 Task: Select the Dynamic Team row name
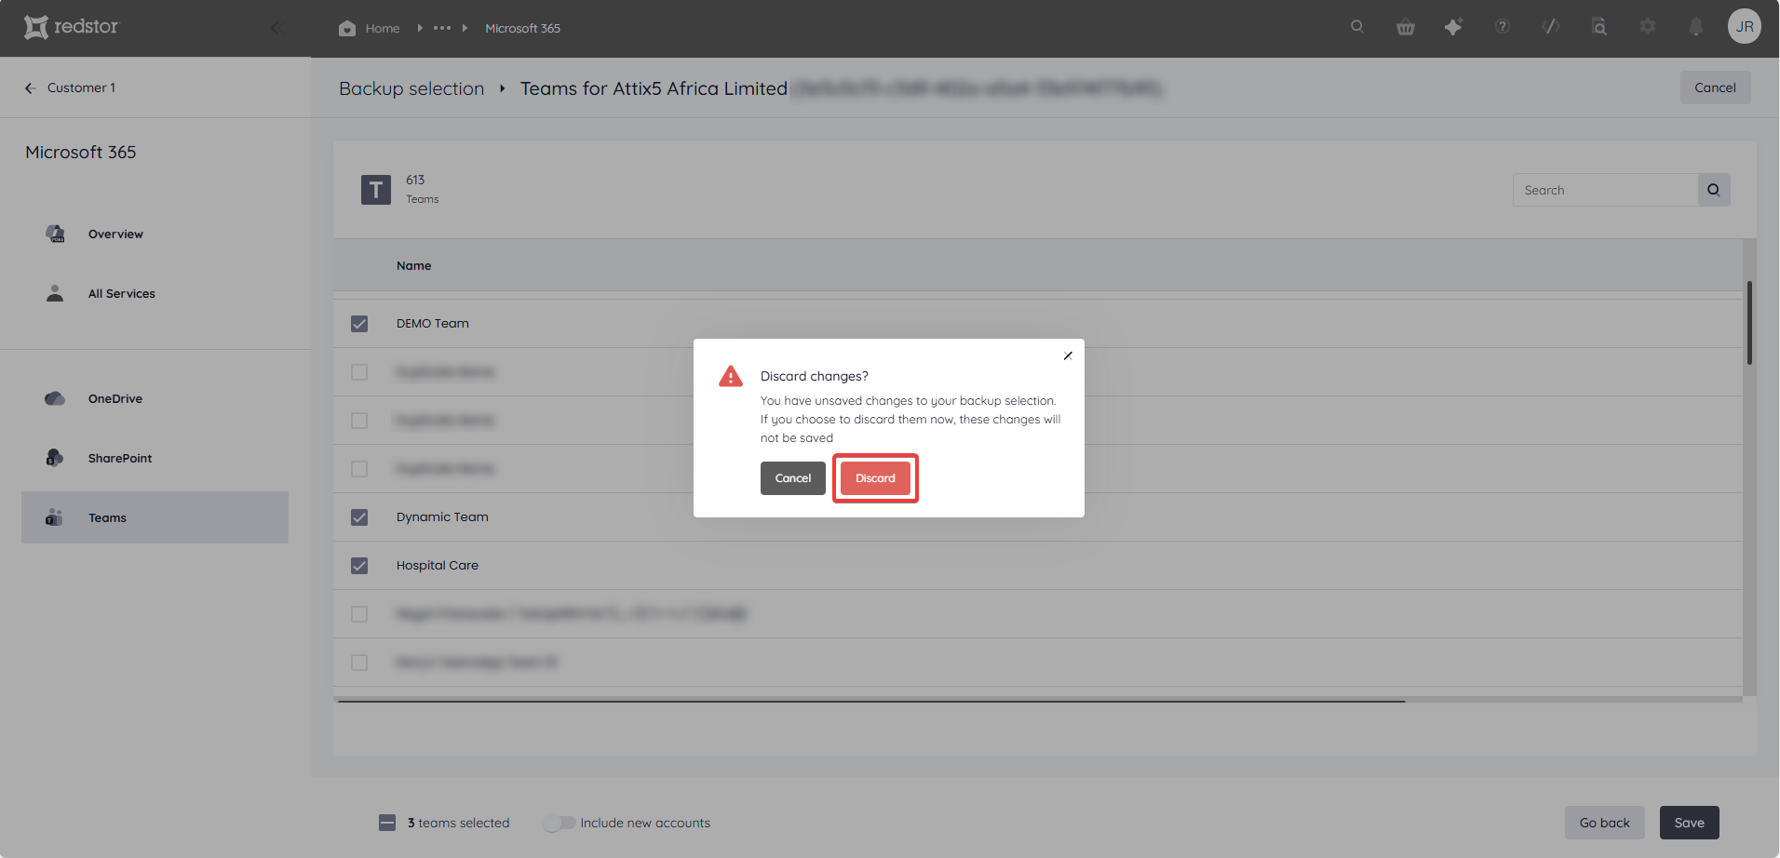pos(442,516)
